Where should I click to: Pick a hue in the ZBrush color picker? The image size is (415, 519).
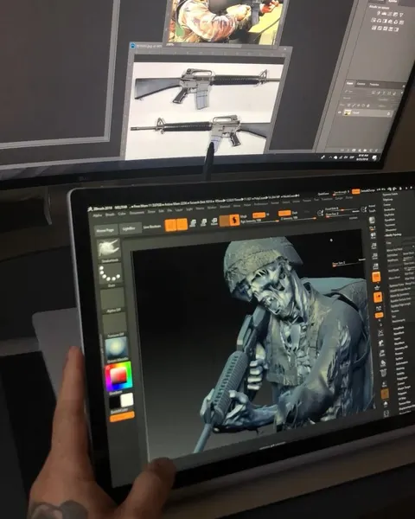(x=118, y=376)
